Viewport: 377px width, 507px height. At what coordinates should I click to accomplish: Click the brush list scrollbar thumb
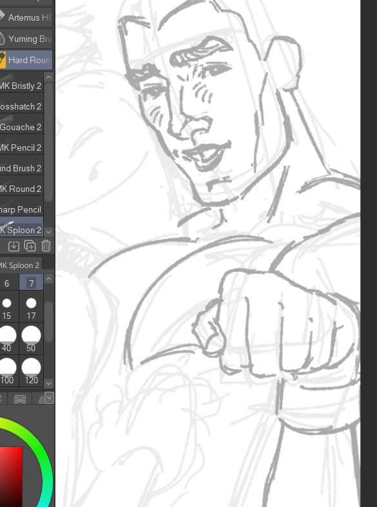click(48, 142)
